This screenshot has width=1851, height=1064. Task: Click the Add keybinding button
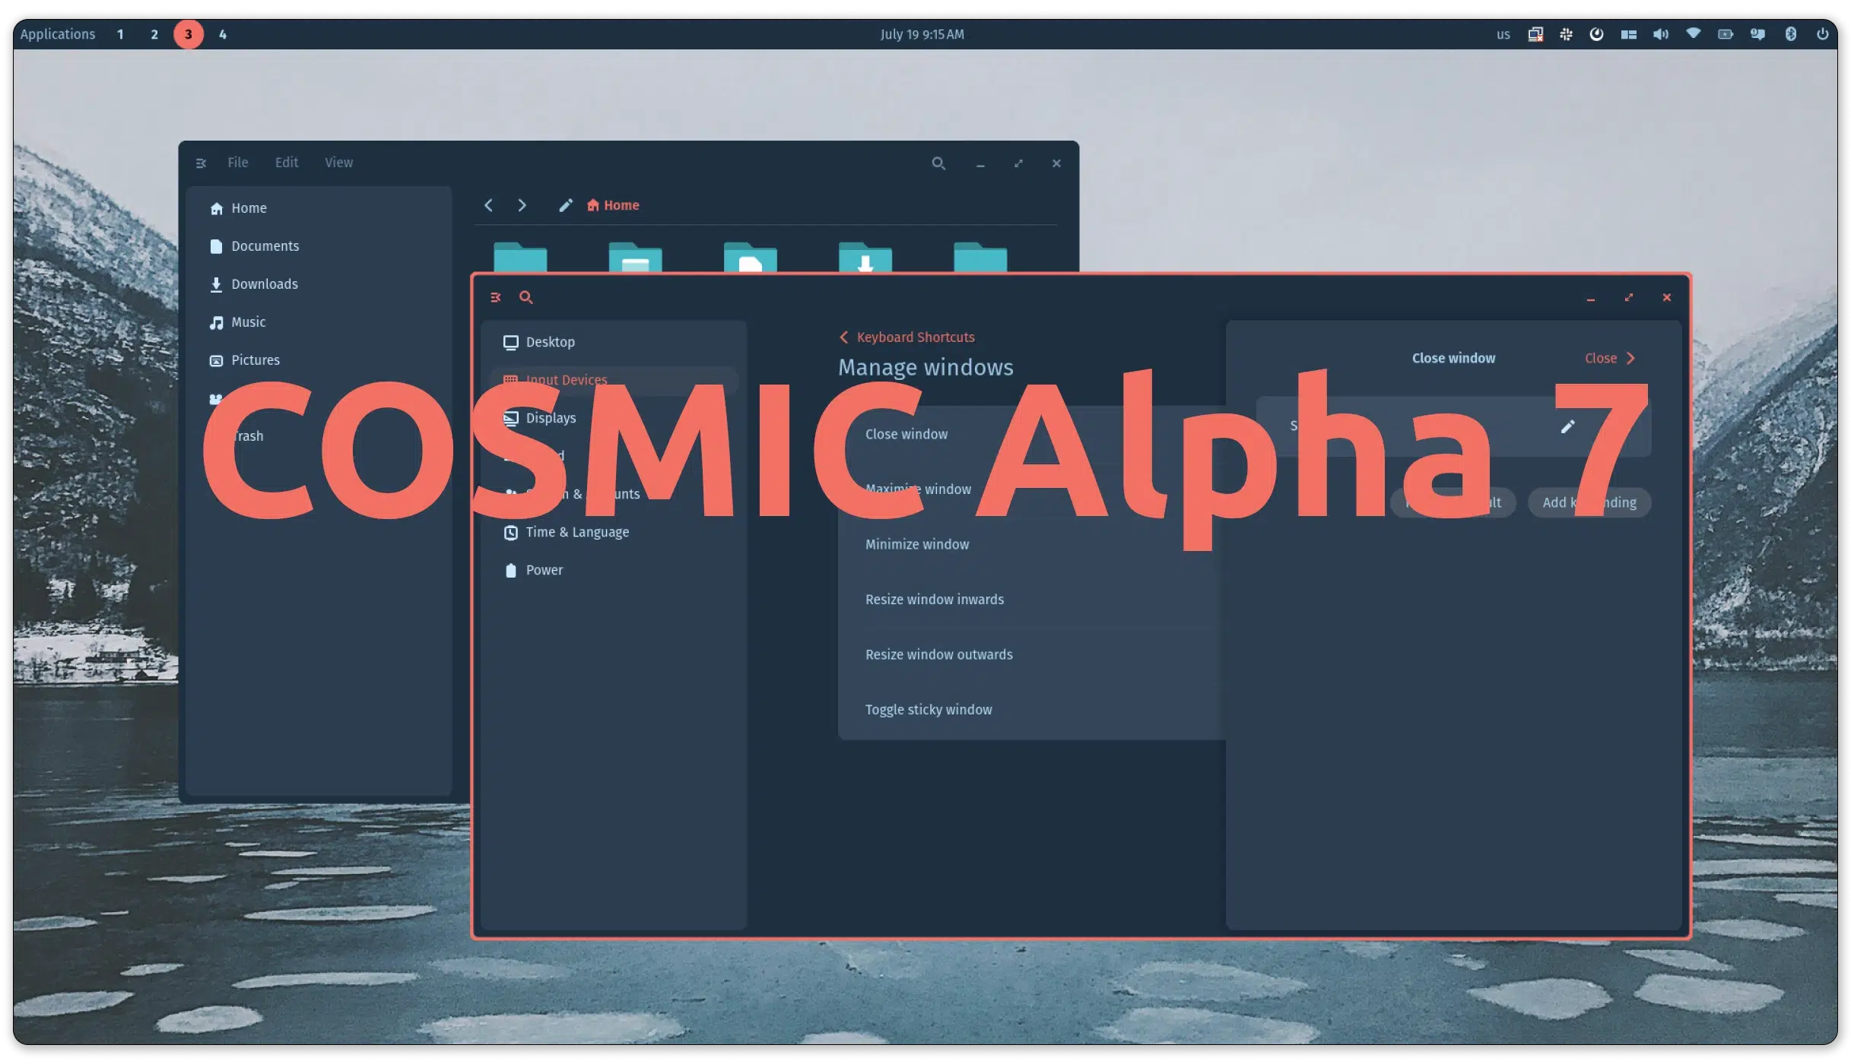(1589, 502)
